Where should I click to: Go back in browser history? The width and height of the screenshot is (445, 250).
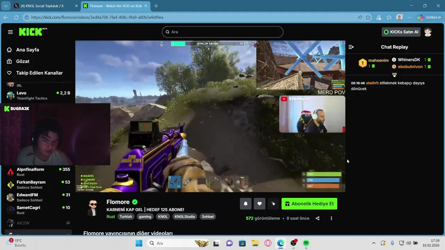pos(6,17)
